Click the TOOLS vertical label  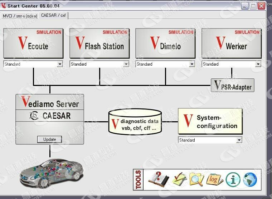pos(138,180)
